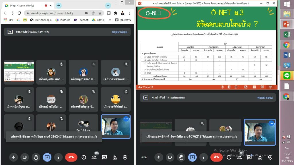
Task: Select the Meet - hvs-emhh-fgj browser tab
Action: (x=26, y=5)
